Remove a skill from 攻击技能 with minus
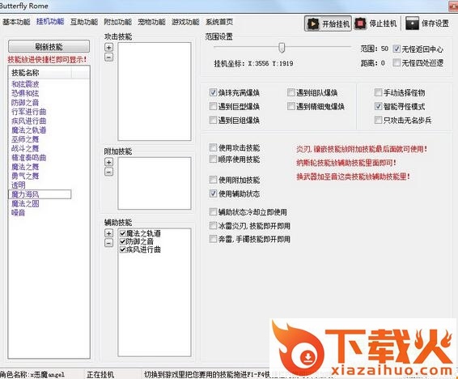458x379 pixels. 108,57
